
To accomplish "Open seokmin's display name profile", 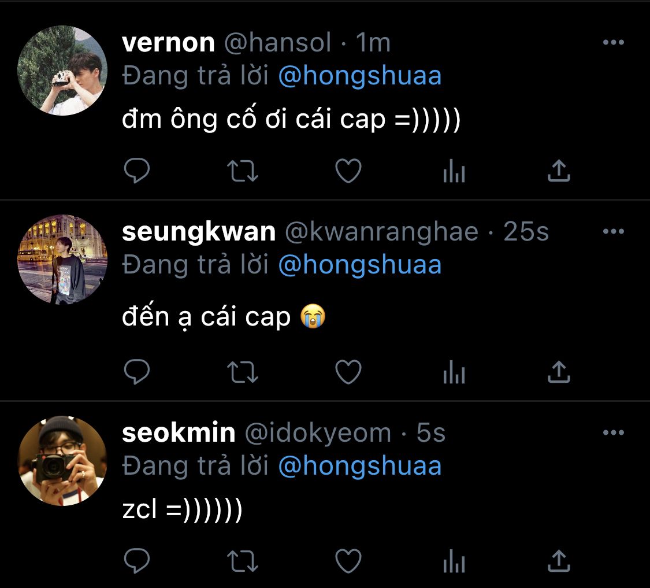I will (x=179, y=432).
